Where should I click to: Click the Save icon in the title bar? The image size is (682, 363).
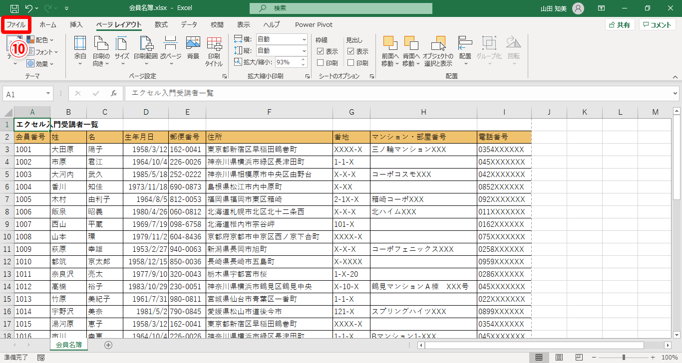point(14,8)
